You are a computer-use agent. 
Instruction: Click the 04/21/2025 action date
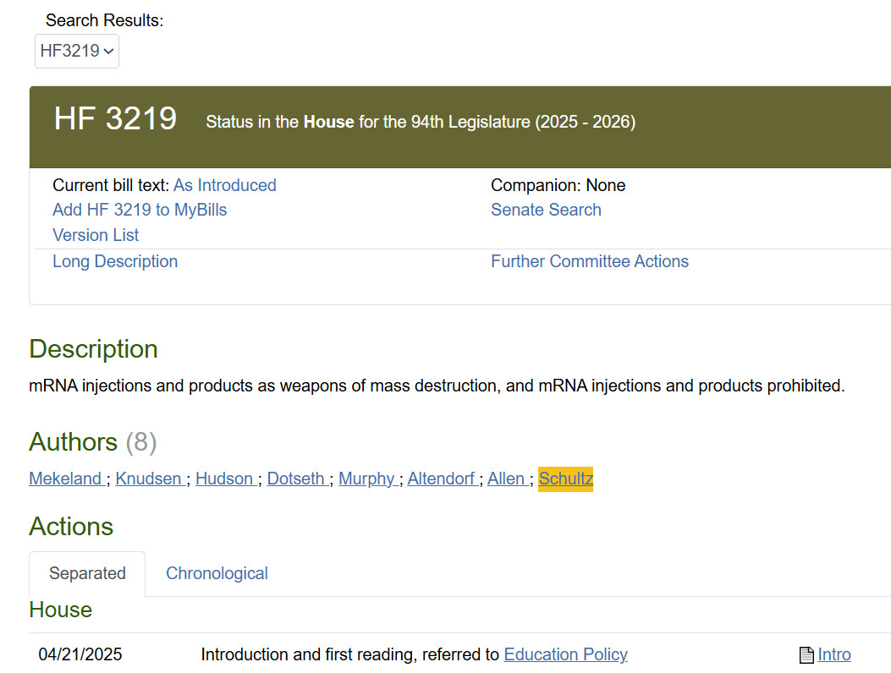[80, 654]
